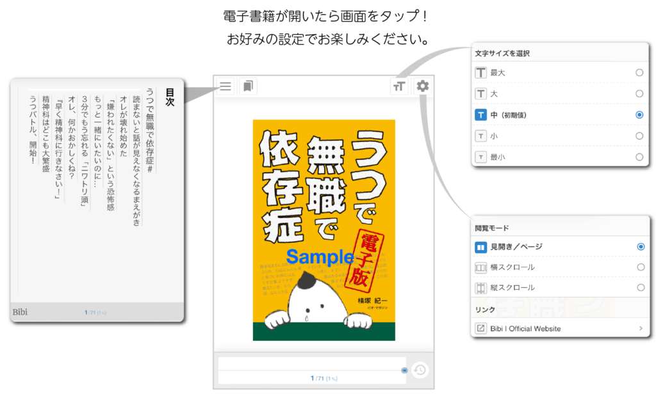Open the table of contents hamburger icon
Image resolution: width=656 pixels, height=399 pixels.
[x=225, y=86]
